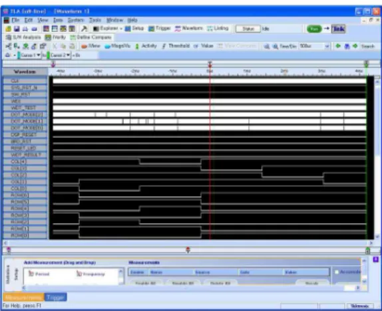Open S/W Analysis
Viewport: 382px width, 311px height.
click(23, 37)
